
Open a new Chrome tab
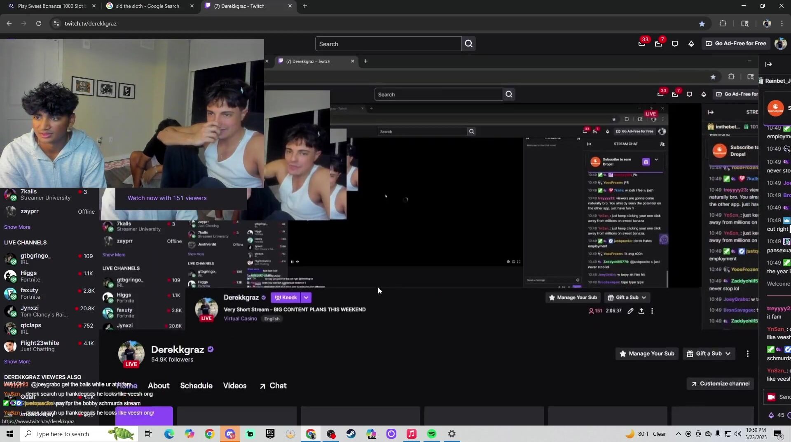point(305,6)
